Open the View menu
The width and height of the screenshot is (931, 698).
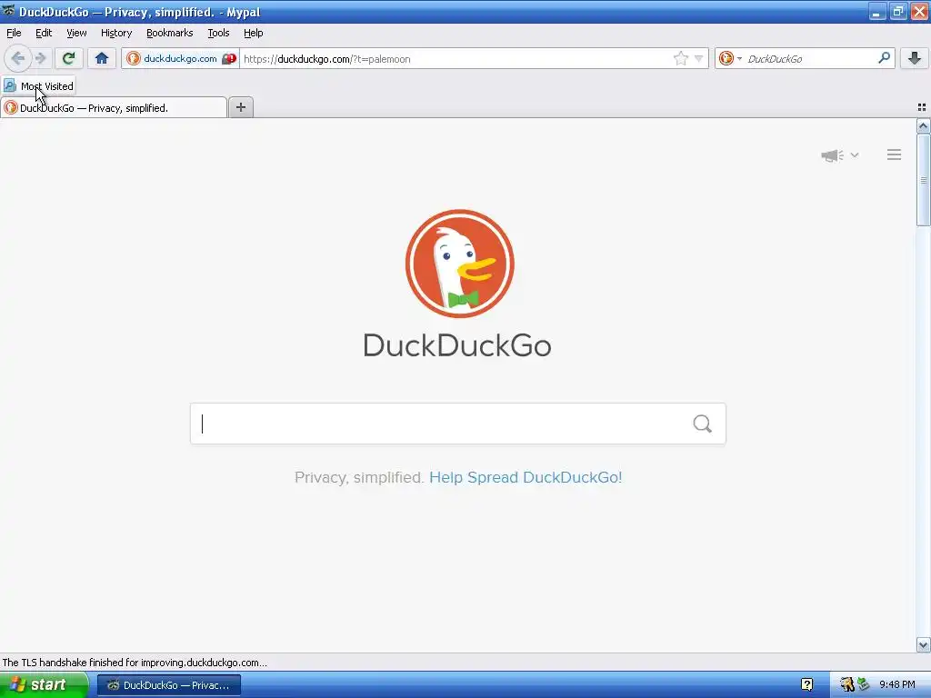click(x=76, y=33)
